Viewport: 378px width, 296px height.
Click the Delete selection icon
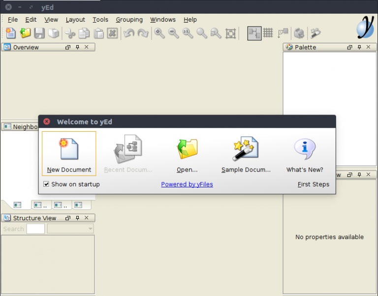pos(112,33)
